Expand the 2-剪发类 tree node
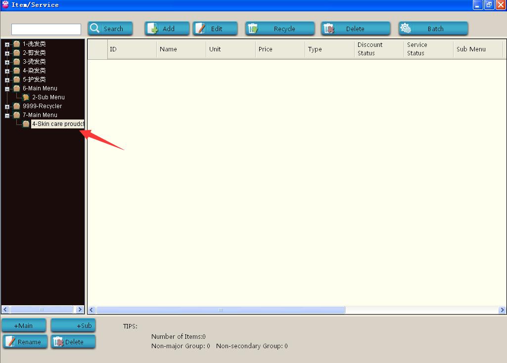 7,53
